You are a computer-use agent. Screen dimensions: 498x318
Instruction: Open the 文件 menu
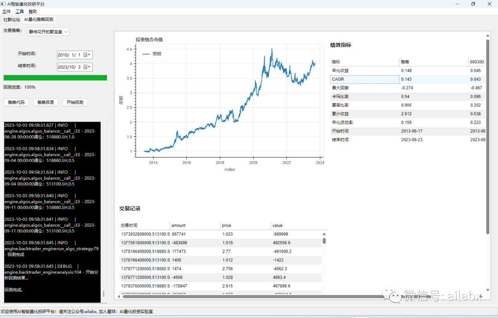pyautogui.click(x=6, y=12)
